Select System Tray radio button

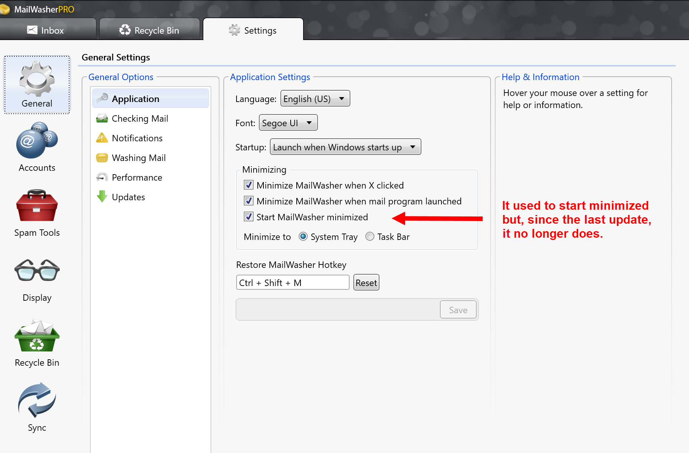[303, 237]
